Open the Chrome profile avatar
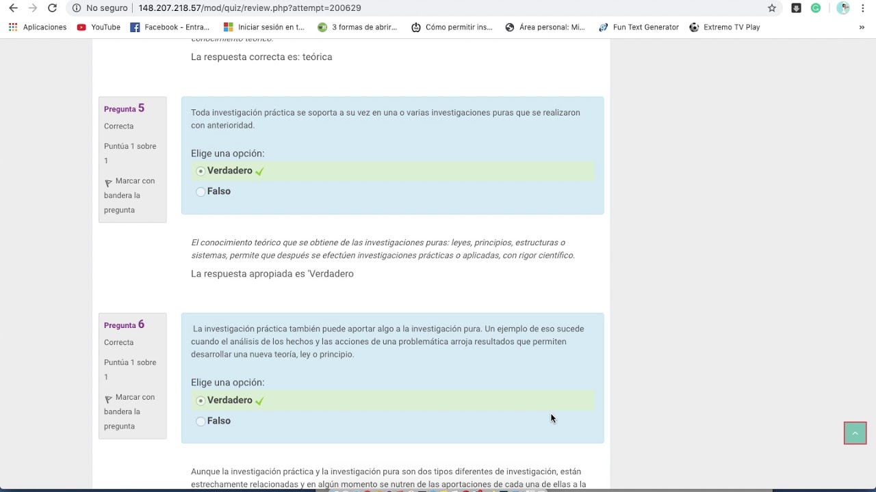This screenshot has width=876, height=492. (x=843, y=8)
